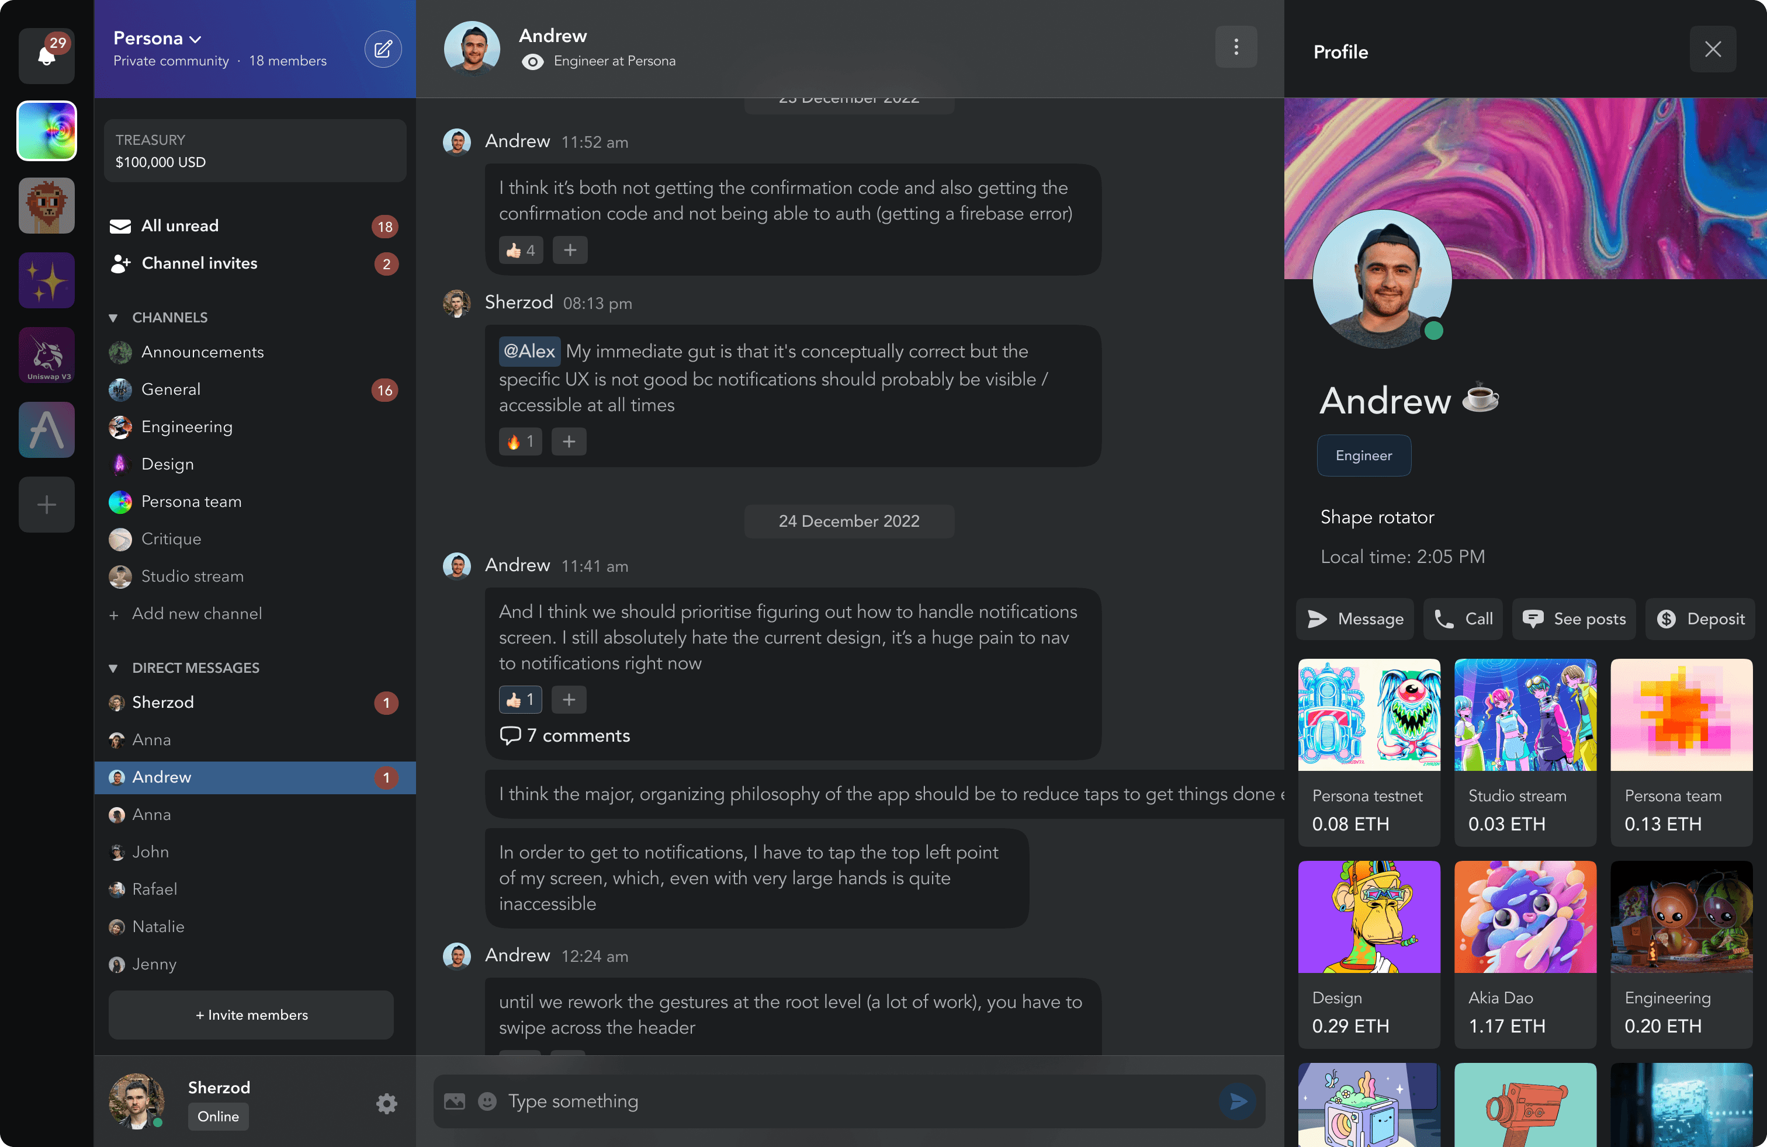Open the Persona testnet 0.08 ETH card

1369,752
